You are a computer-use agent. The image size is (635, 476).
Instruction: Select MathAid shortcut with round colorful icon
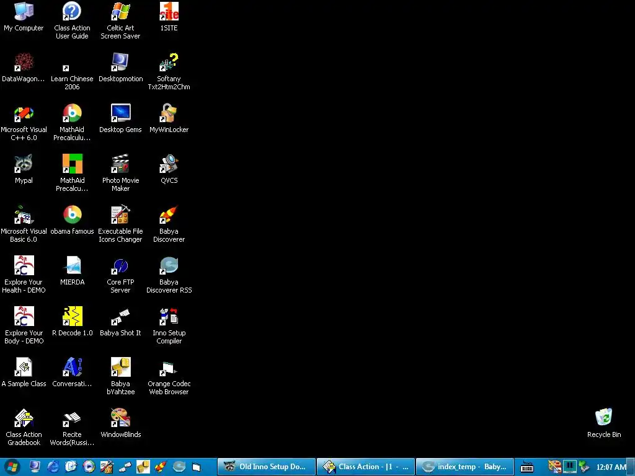(x=72, y=122)
